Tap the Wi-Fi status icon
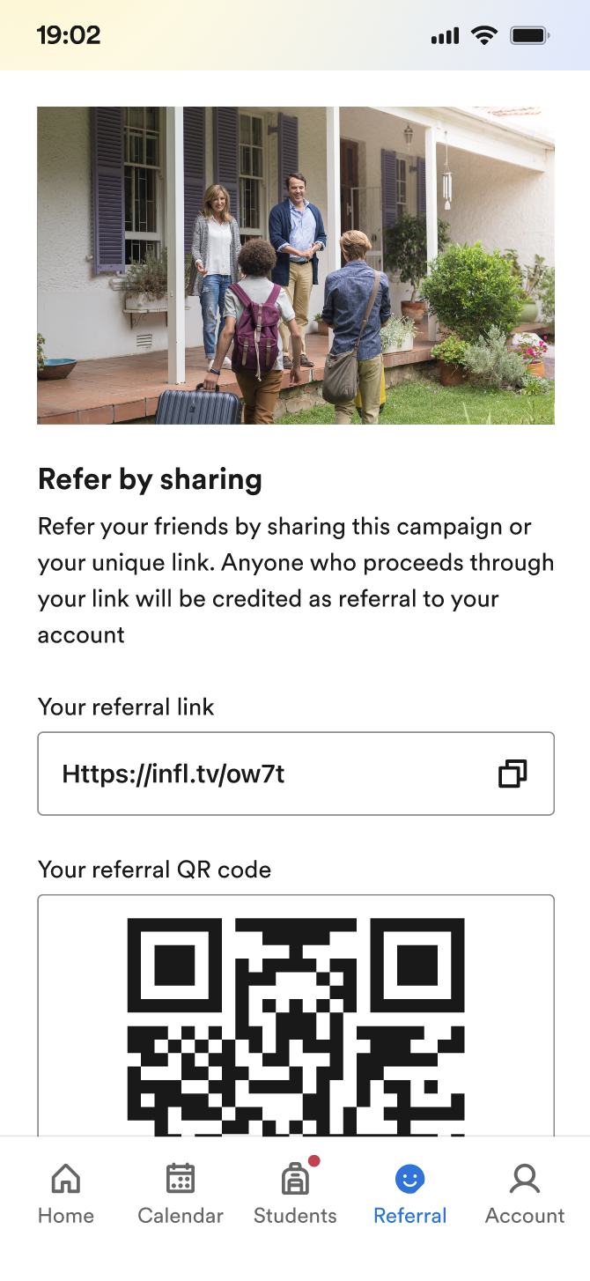The width and height of the screenshot is (590, 1281). (484, 35)
